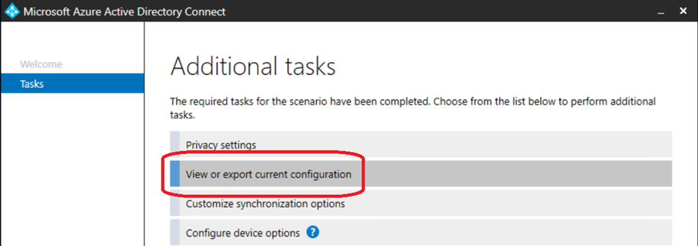Click the accent bar beside Privacy settings
The height and width of the screenshot is (246, 698).
pyautogui.click(x=175, y=144)
